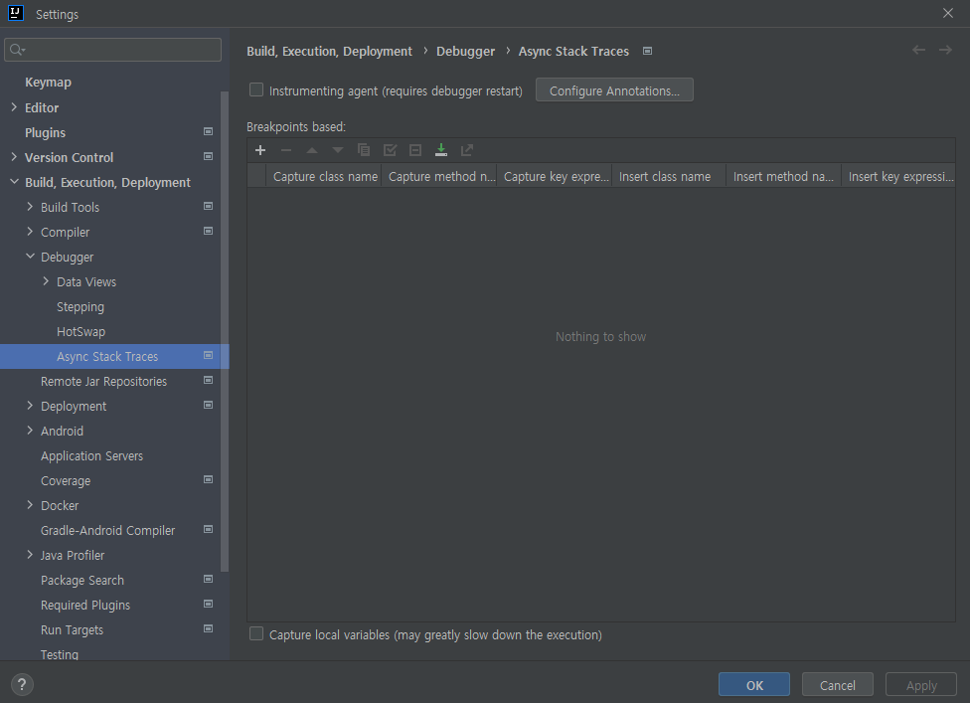970x703 pixels.
Task: Click inside the settings search field
Action: click(x=112, y=50)
